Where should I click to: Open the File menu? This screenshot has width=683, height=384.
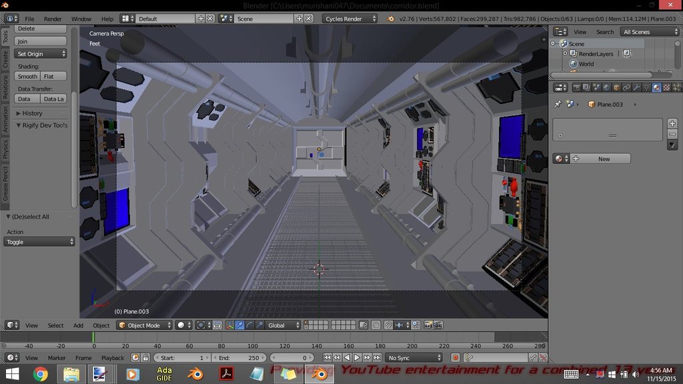click(29, 19)
